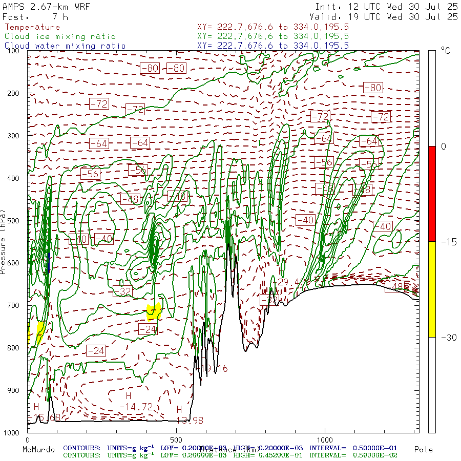Click the 200 hPa pressure axis tick label
The width and height of the screenshot is (461, 461).
coord(13,93)
